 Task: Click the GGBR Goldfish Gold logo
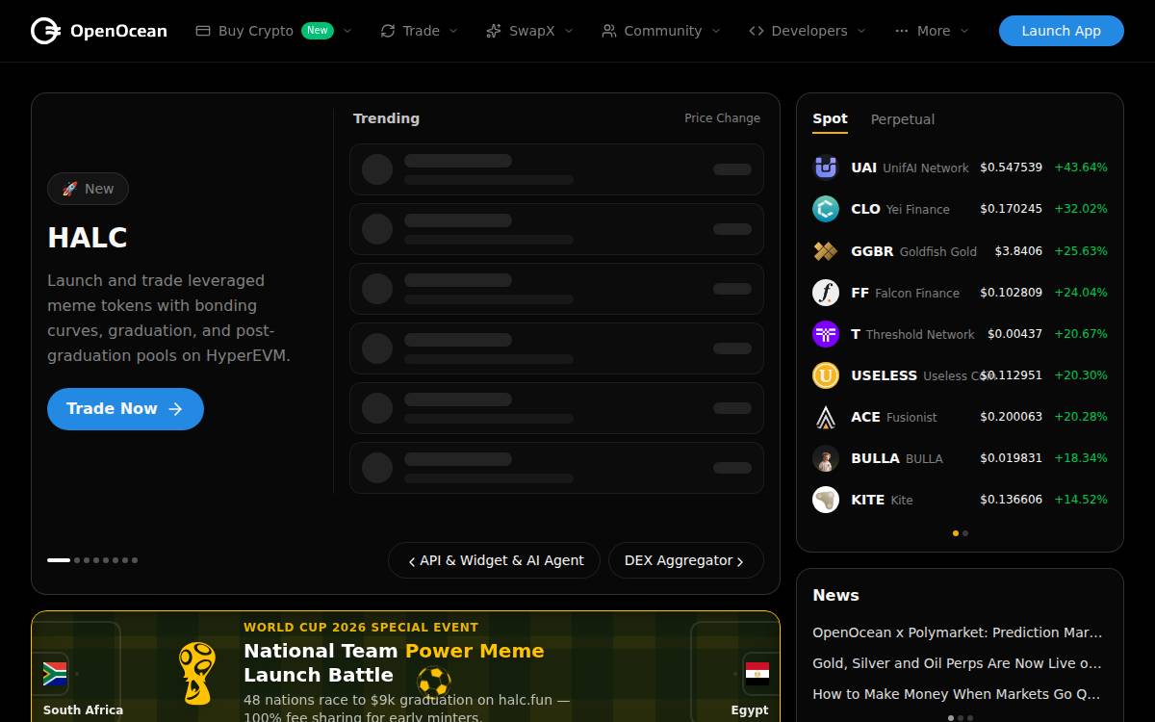click(x=826, y=251)
